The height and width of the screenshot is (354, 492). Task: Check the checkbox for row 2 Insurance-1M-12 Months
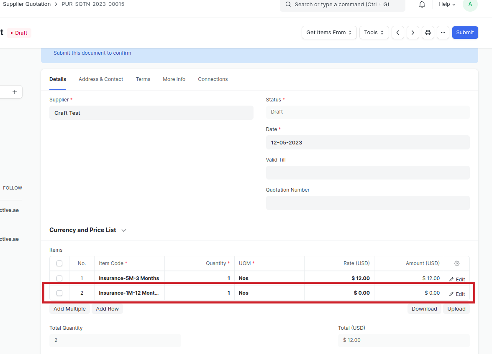tap(59, 293)
